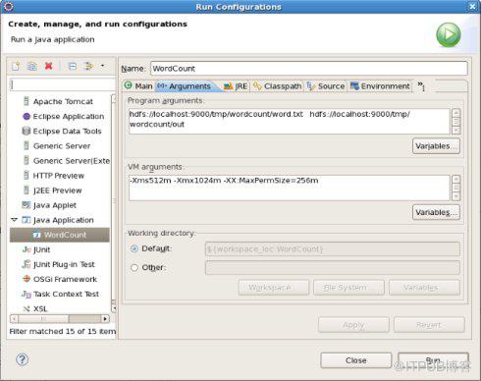
Task: Open the Classpath tab
Action: click(278, 86)
